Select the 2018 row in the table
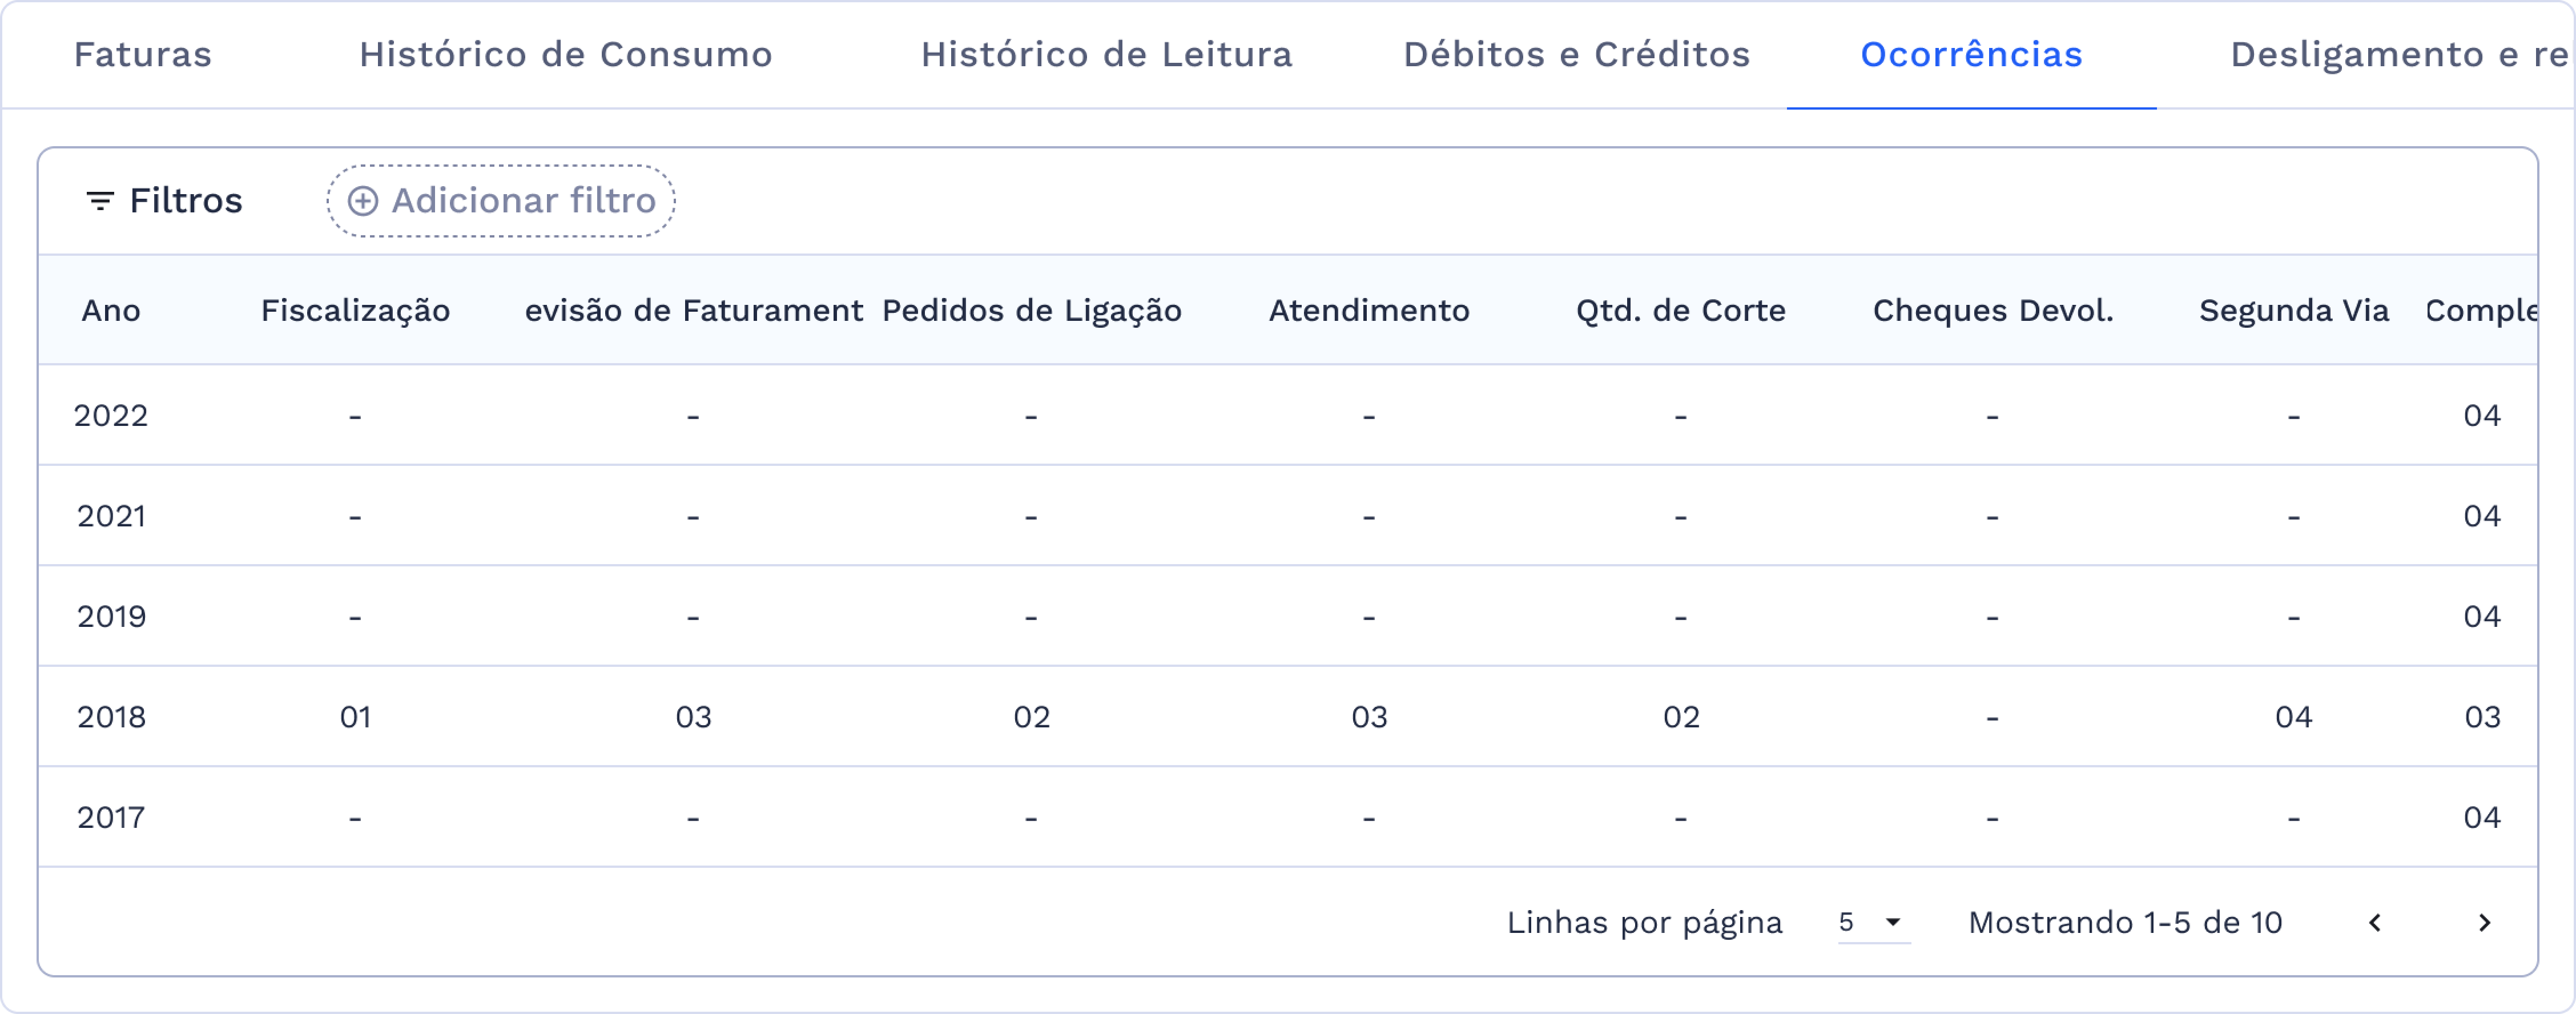The width and height of the screenshot is (2576, 1014). (x=111, y=716)
